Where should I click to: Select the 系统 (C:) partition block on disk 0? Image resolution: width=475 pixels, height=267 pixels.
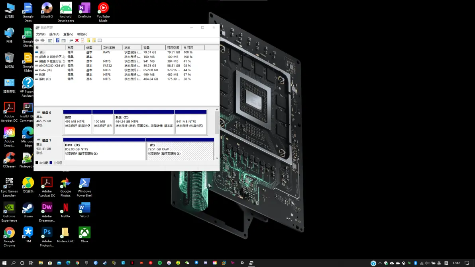144,124
